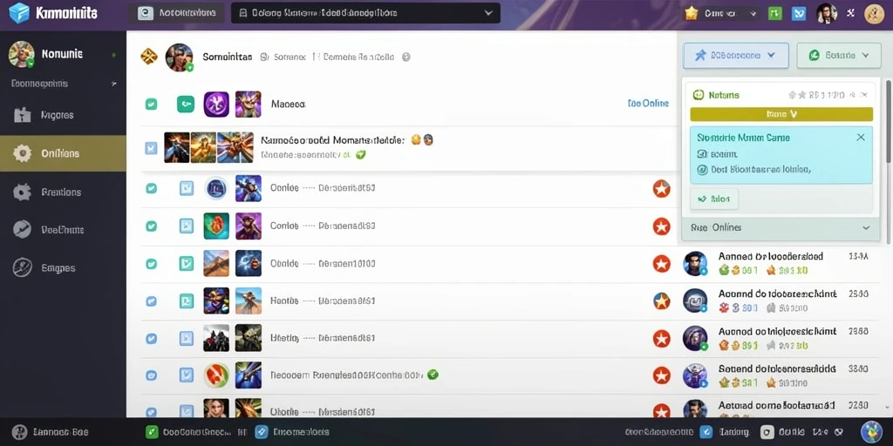Screen dimensions: 893x446
Task: Select DeeBnutts in the left sidebar
Action: click(x=63, y=230)
